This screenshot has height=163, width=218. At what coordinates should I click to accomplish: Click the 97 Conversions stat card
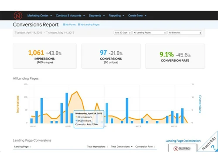point(111,56)
